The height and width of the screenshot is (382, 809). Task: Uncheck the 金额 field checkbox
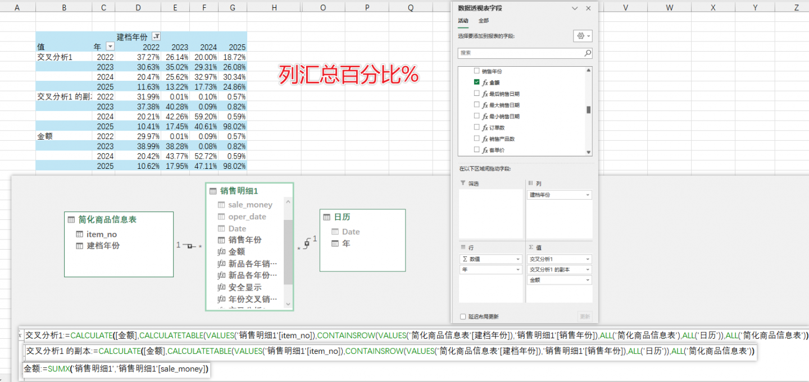pyautogui.click(x=477, y=82)
